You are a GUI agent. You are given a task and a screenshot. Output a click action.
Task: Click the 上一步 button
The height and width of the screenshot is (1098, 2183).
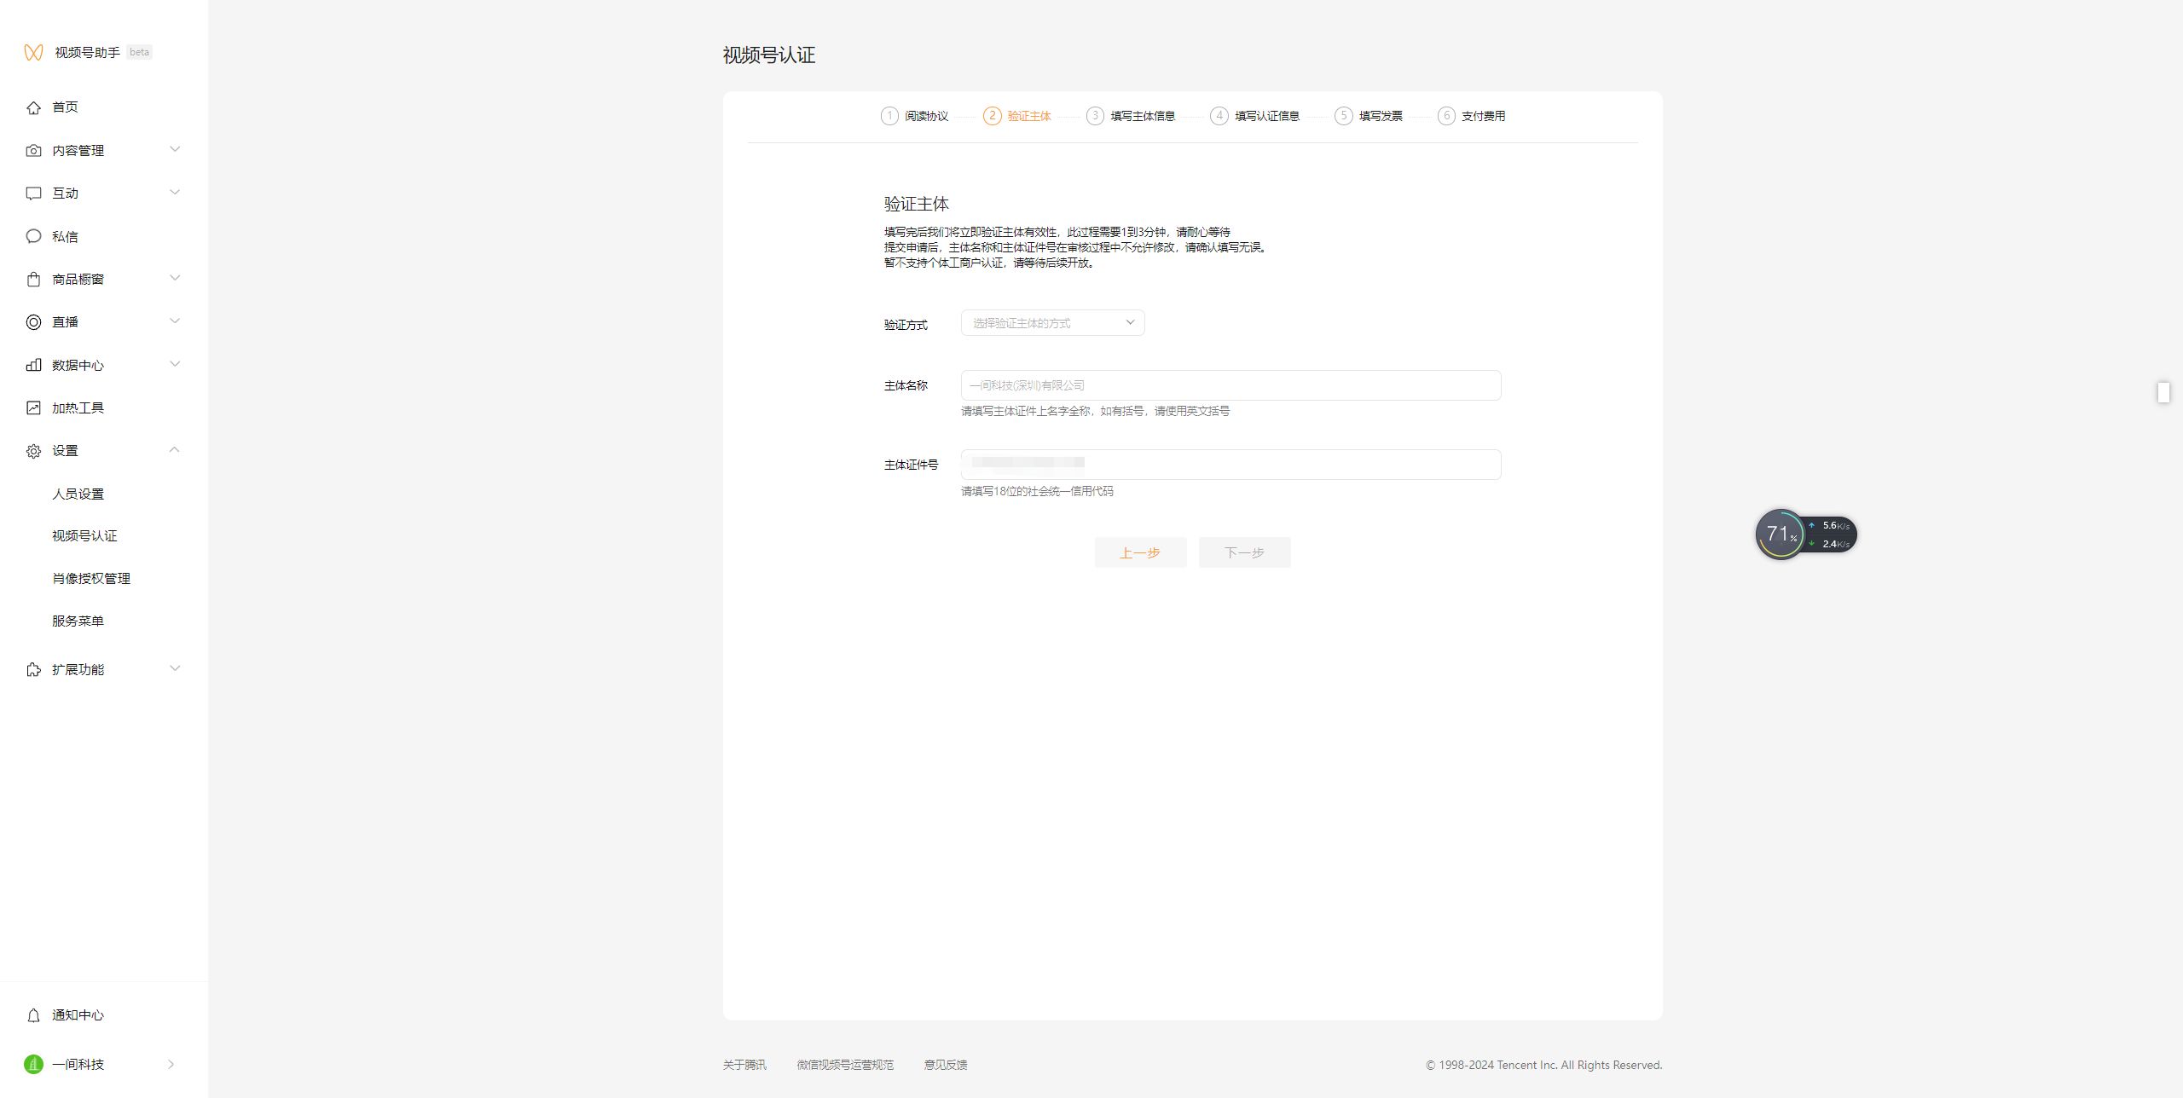1140,552
